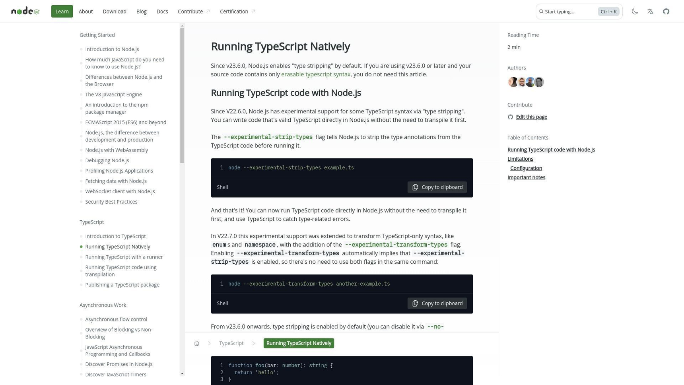Go to the Download page

tap(115, 12)
